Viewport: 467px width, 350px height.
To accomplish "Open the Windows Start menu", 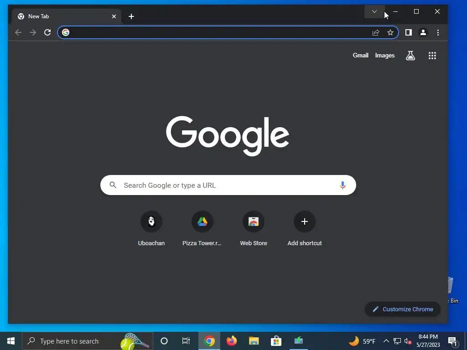I will (11, 341).
